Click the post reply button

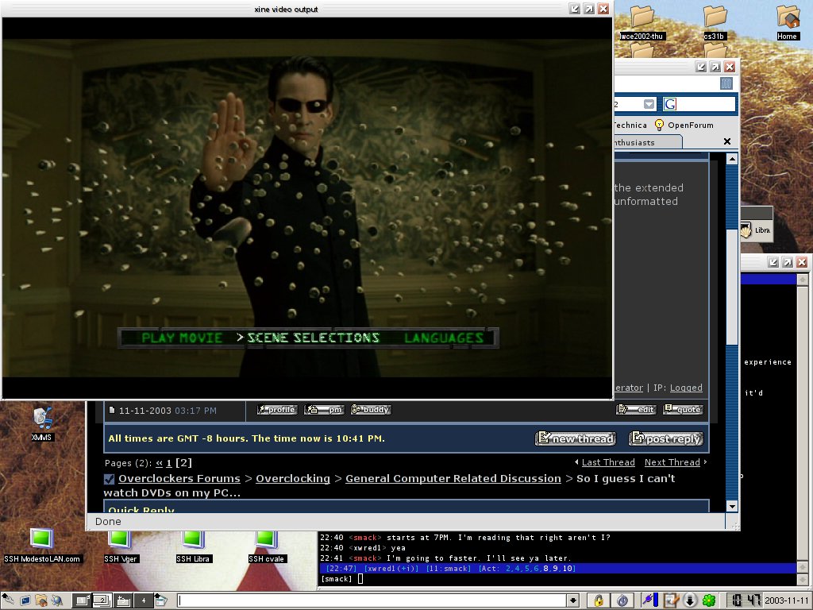tap(666, 438)
